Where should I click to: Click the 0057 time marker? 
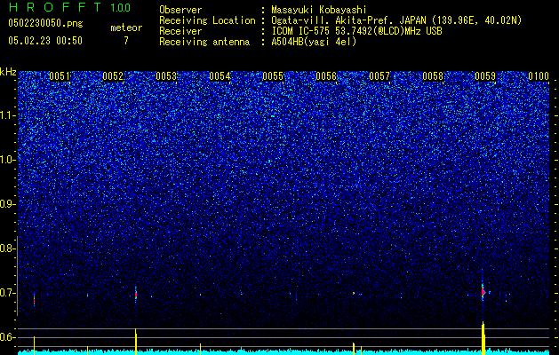[x=379, y=76]
